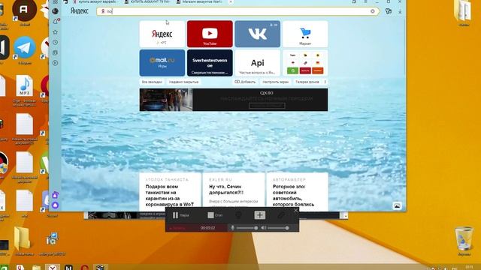
Task: Click the Яндекс logo next to the address bar
Action: click(x=79, y=11)
